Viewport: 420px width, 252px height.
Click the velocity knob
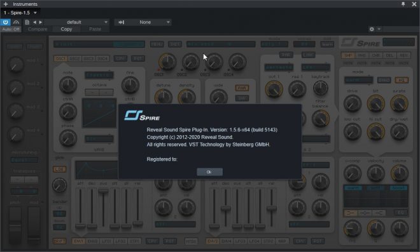coord(376,173)
